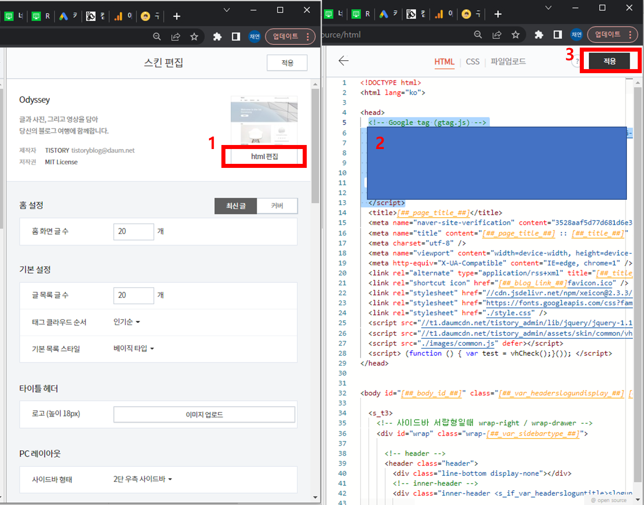Open the CSS tab in editor

click(472, 61)
